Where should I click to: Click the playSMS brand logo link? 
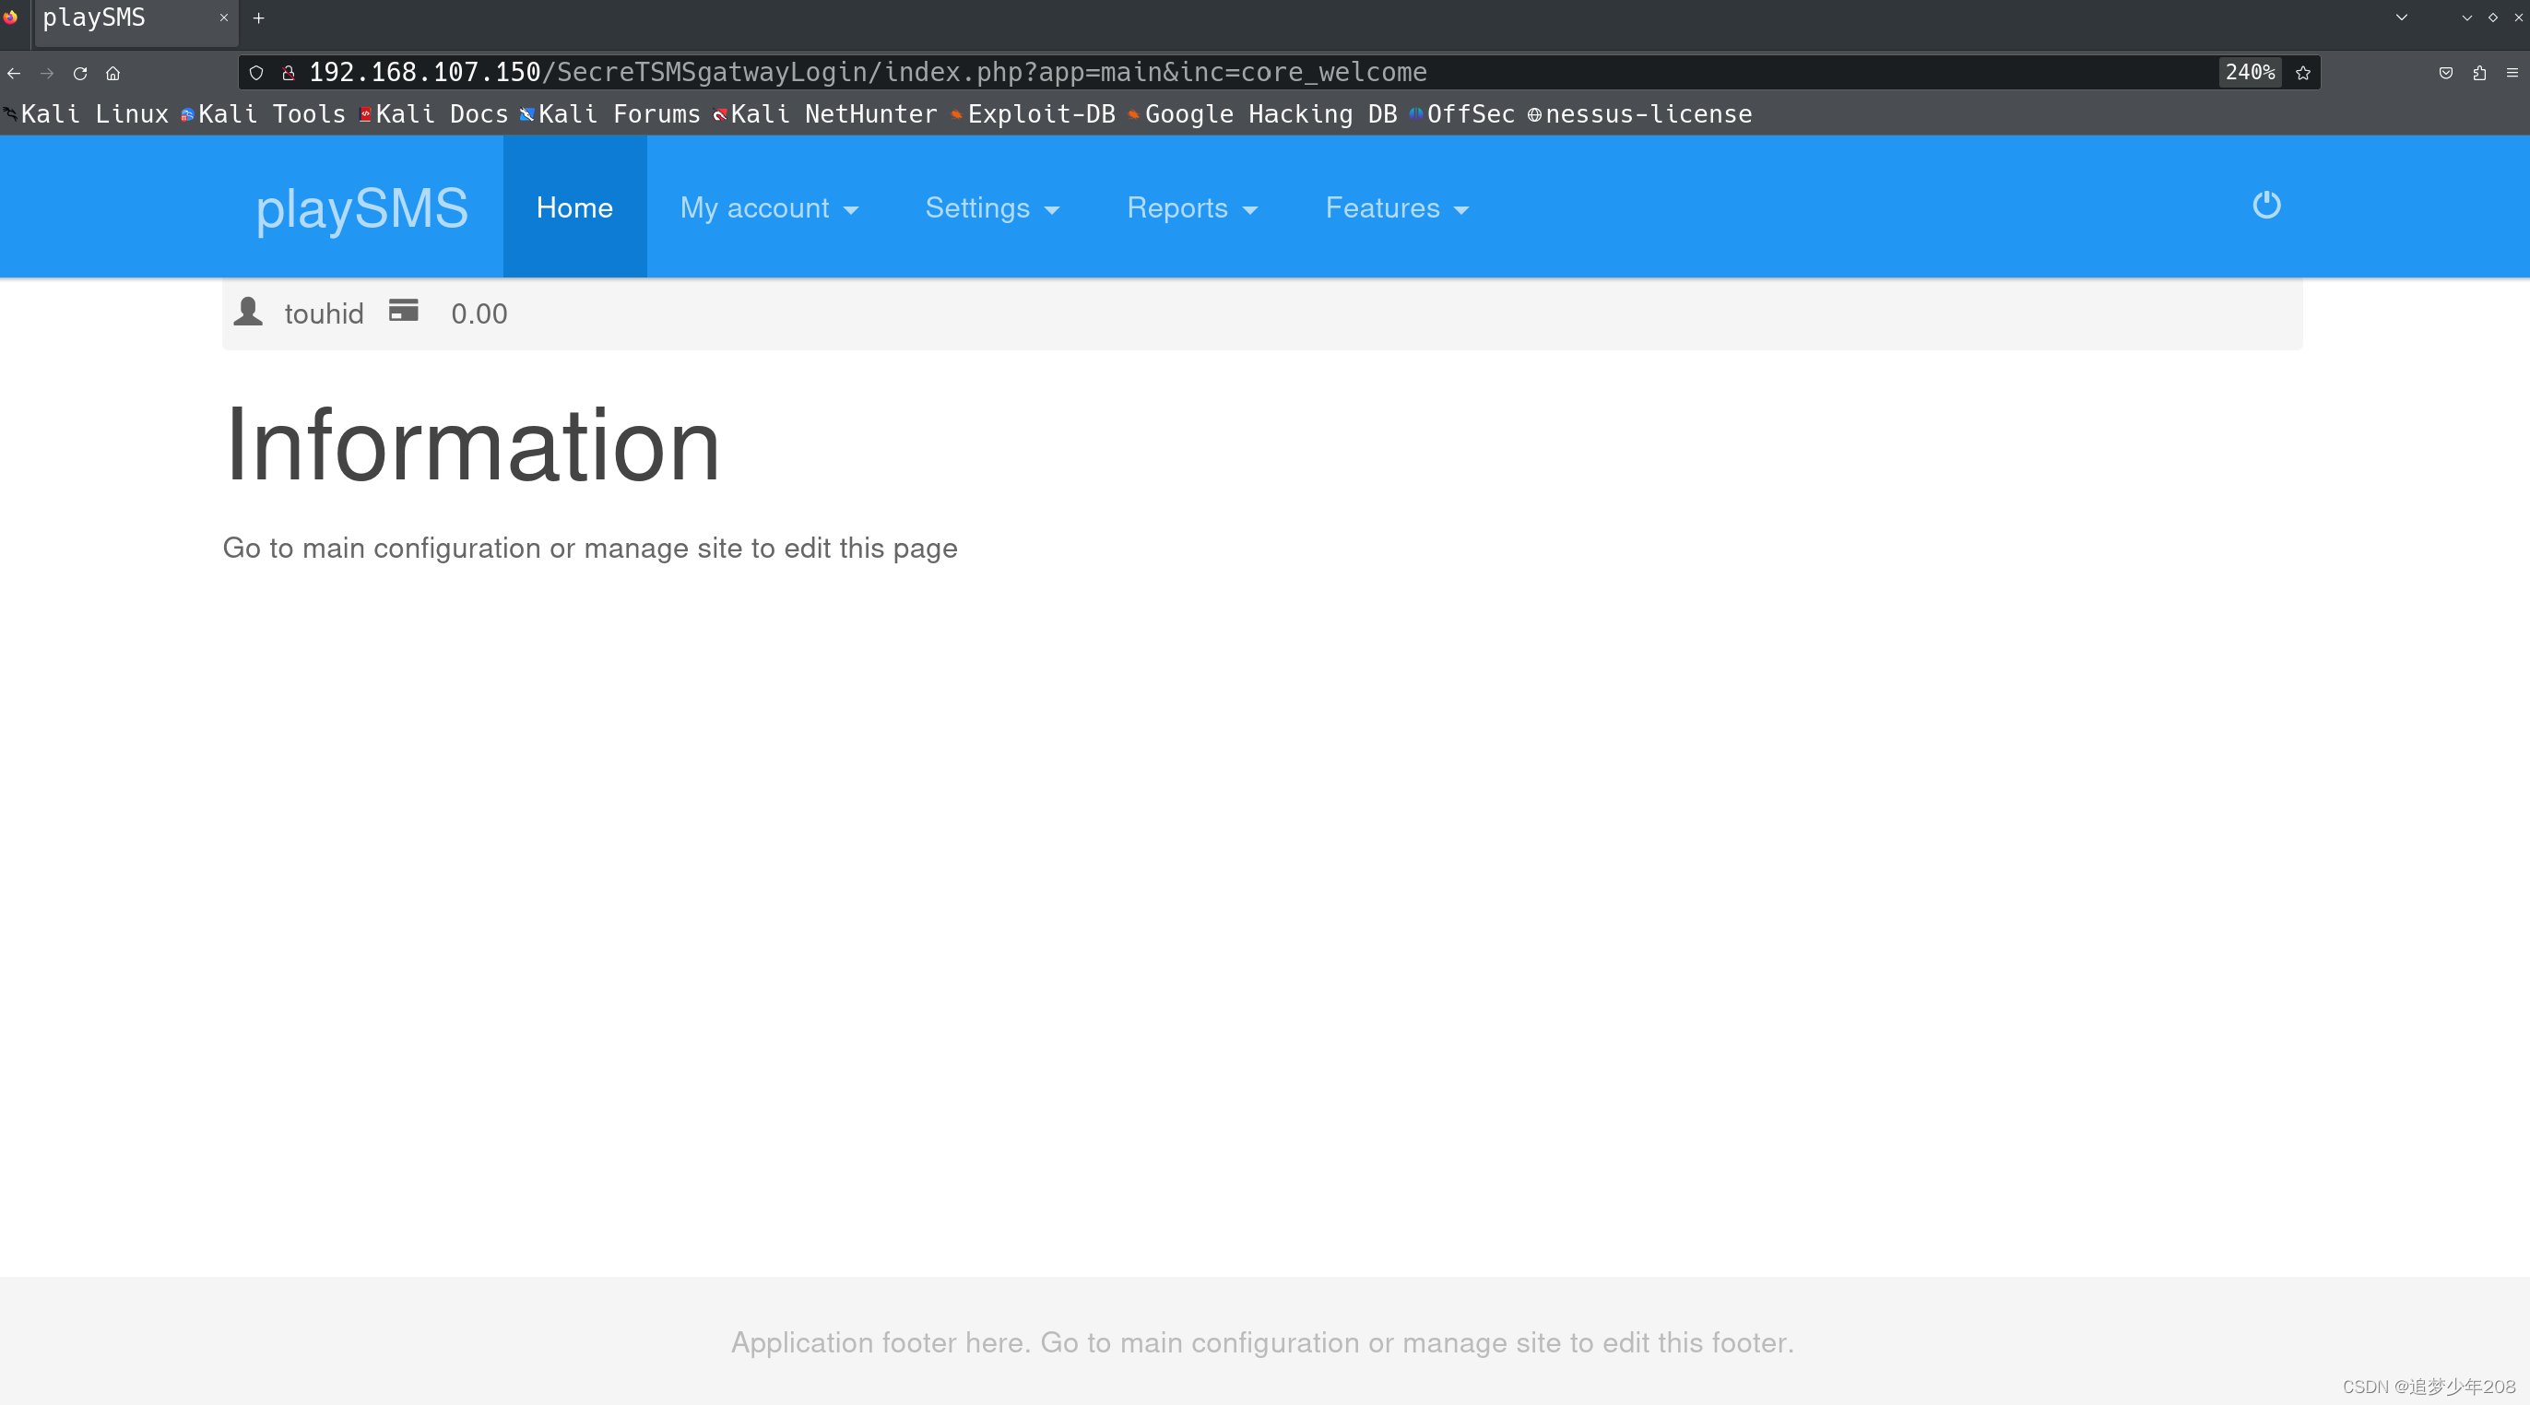[361, 208]
